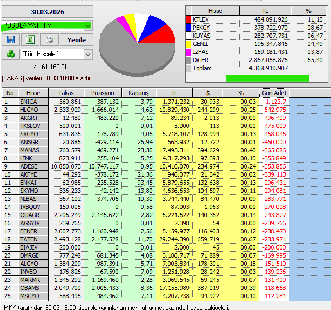Open the (Tüm Hisseler) dropdown

click(x=88, y=55)
